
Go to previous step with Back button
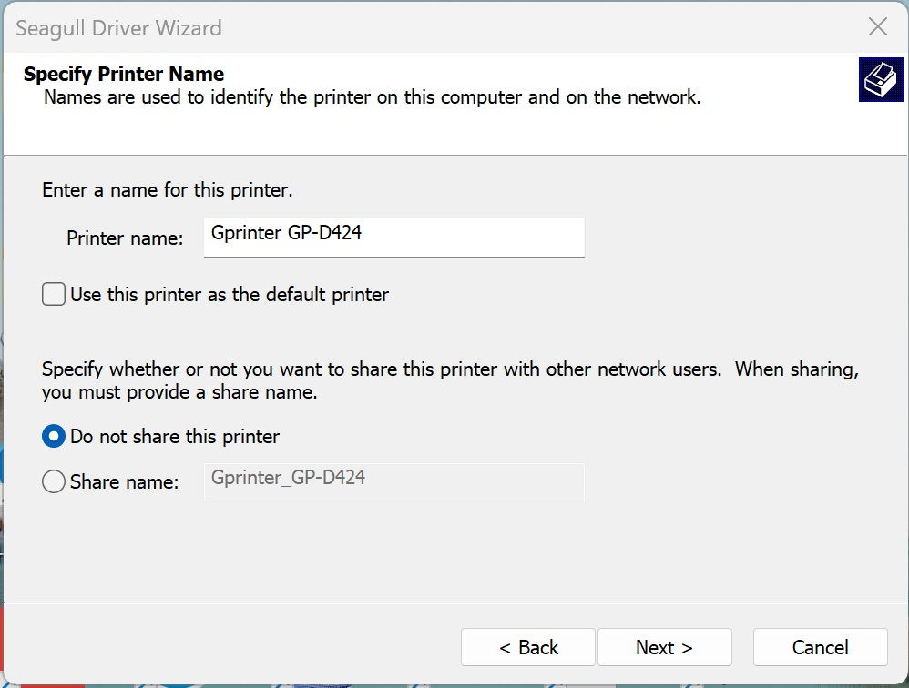click(528, 647)
